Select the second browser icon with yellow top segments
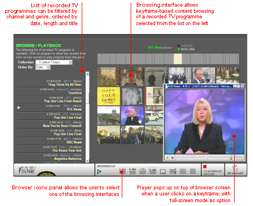 pos(132,171)
